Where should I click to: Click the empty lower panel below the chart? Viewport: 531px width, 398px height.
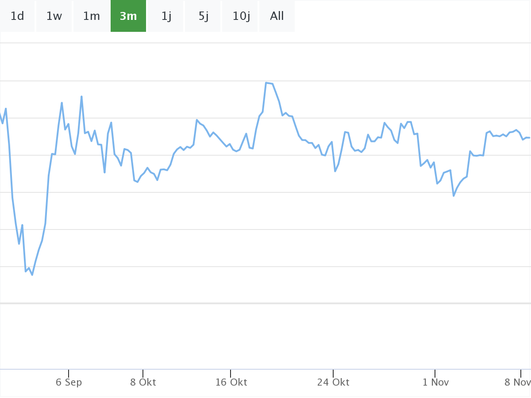pos(265,336)
